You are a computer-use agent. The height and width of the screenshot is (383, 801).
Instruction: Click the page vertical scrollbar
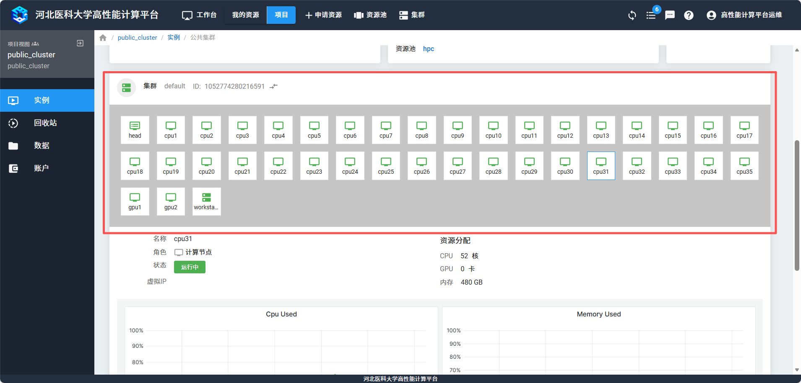(x=797, y=205)
